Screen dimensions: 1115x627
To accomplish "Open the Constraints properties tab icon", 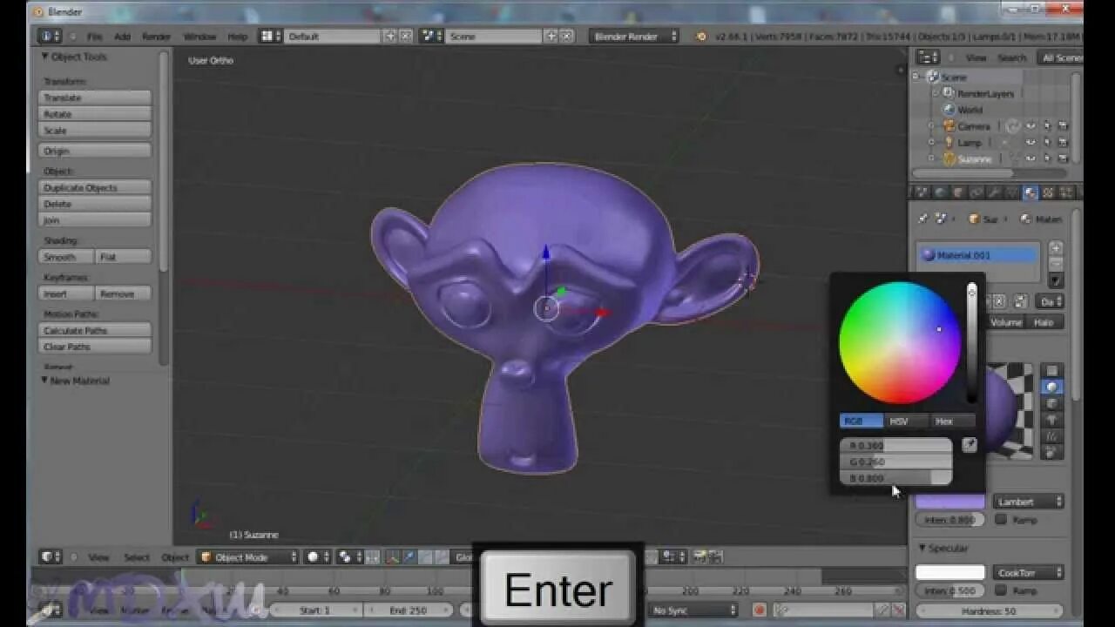I will pos(976,193).
